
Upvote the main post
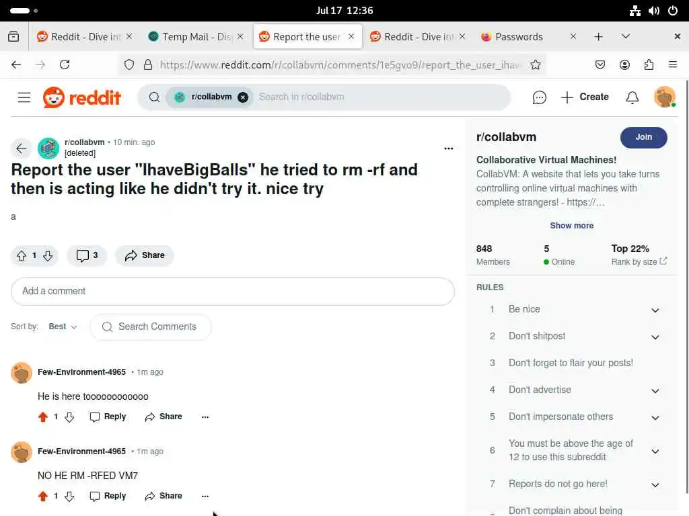(22, 255)
